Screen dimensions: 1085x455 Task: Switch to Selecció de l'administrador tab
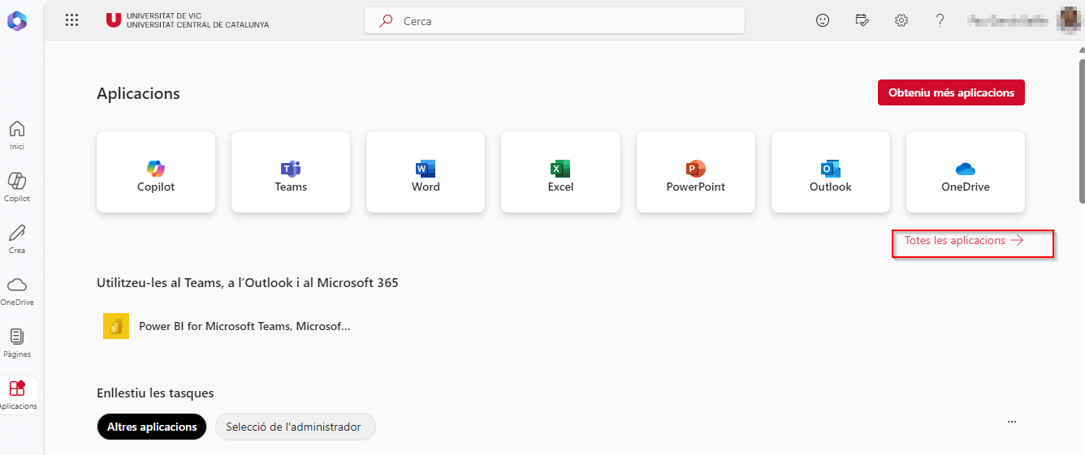295,427
